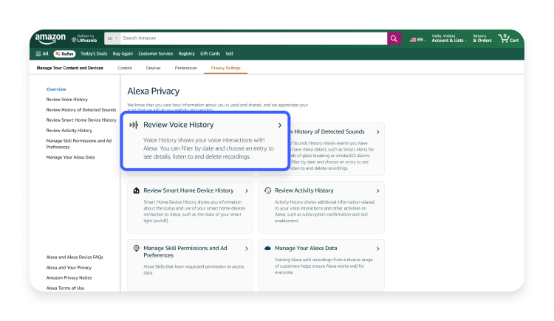The height and width of the screenshot is (321, 554).
Task: Click inside the Search Amazon field
Action: (x=253, y=38)
